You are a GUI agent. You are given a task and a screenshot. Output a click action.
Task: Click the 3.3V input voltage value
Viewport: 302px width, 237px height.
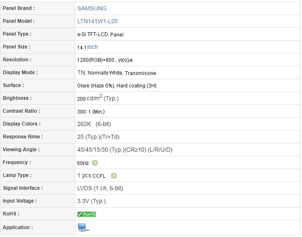click(92, 201)
